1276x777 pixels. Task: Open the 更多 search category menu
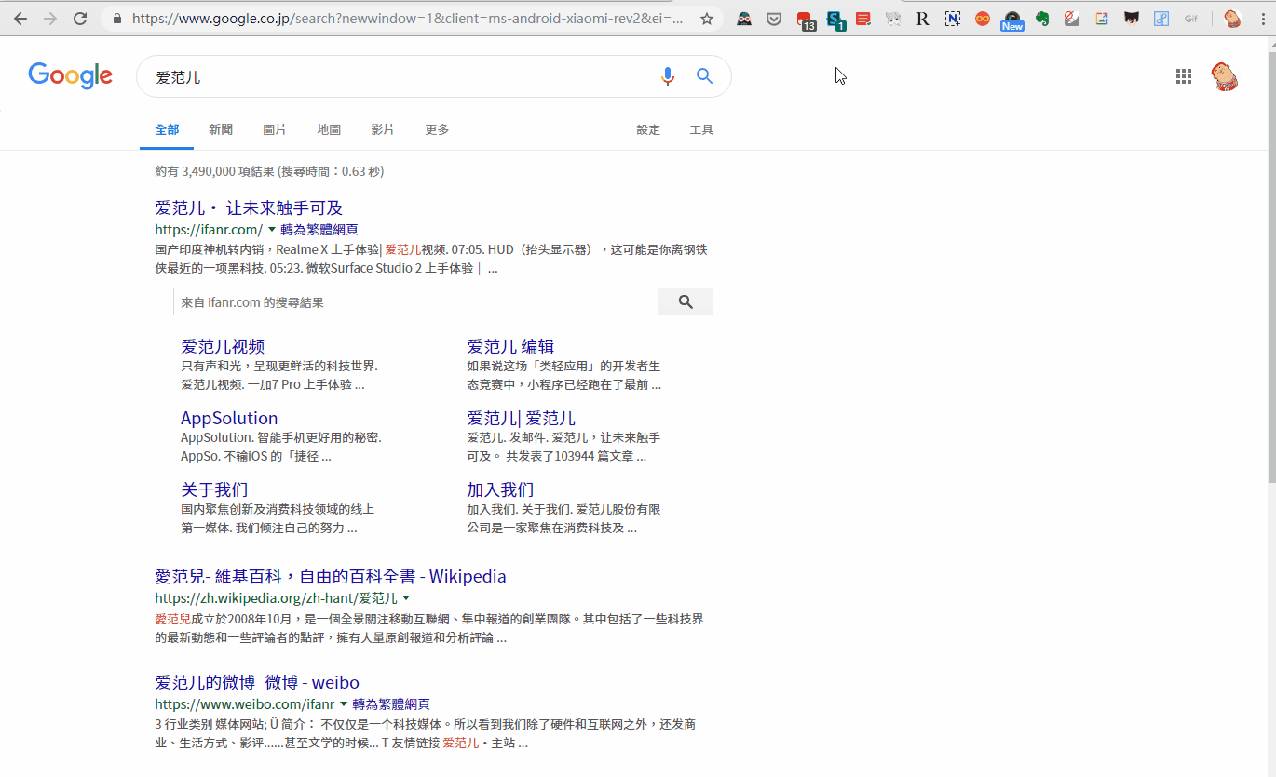pos(437,129)
